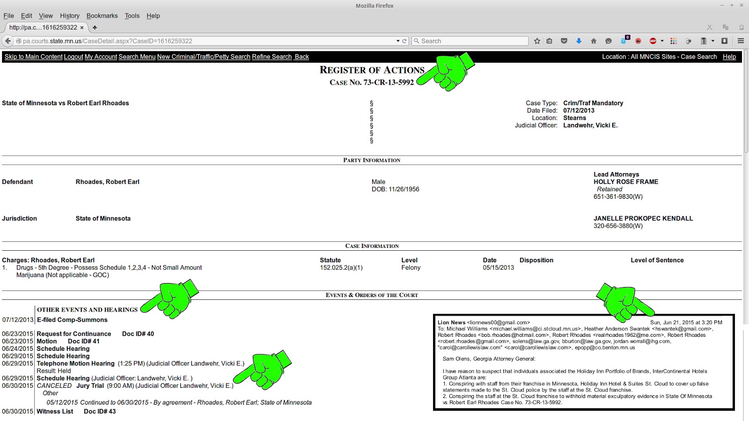
Task: Click the Case No. 73-CR-13-5992 heading
Action: tap(372, 82)
